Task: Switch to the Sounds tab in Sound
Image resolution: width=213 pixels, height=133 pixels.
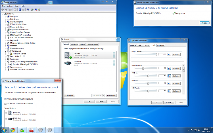Action: [82, 45]
